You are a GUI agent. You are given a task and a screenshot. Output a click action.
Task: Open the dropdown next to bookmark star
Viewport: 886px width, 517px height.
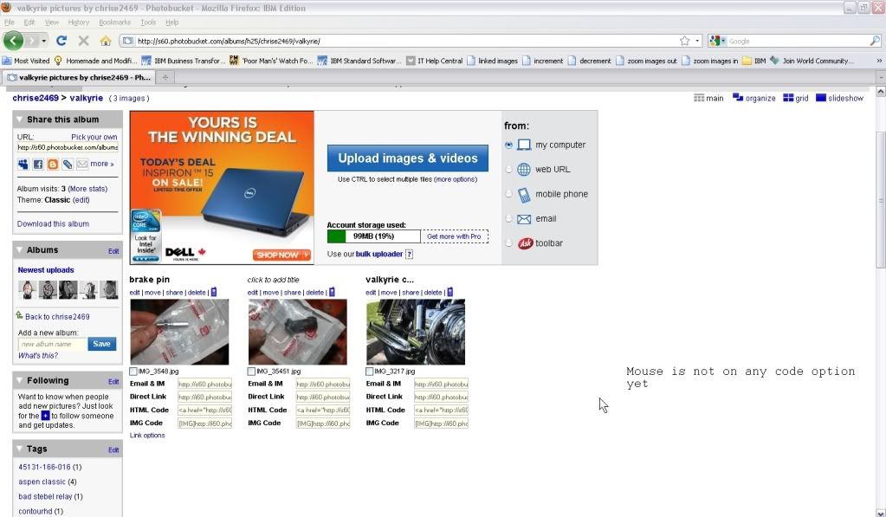[x=697, y=41]
